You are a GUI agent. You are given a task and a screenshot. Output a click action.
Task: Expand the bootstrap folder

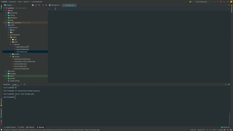pos(6,13)
